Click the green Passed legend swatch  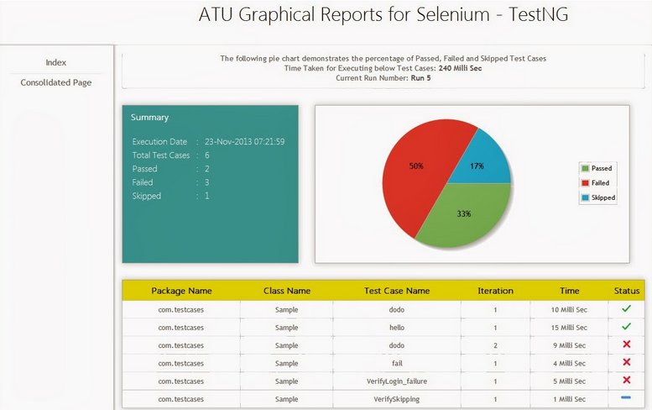(585, 168)
